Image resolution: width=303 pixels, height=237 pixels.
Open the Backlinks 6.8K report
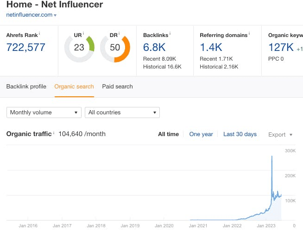[154, 47]
